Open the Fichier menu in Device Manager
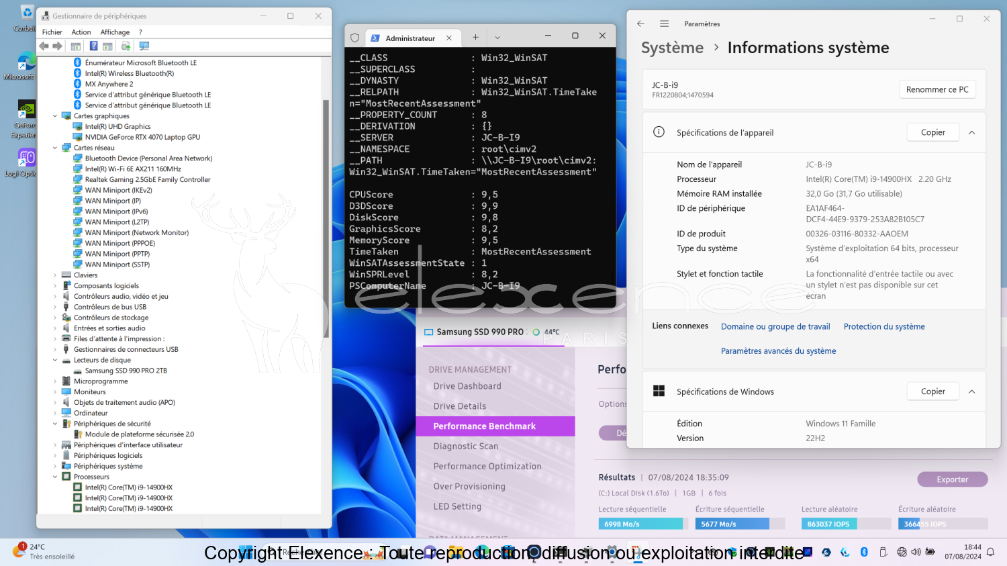The width and height of the screenshot is (1007, 566). point(52,32)
